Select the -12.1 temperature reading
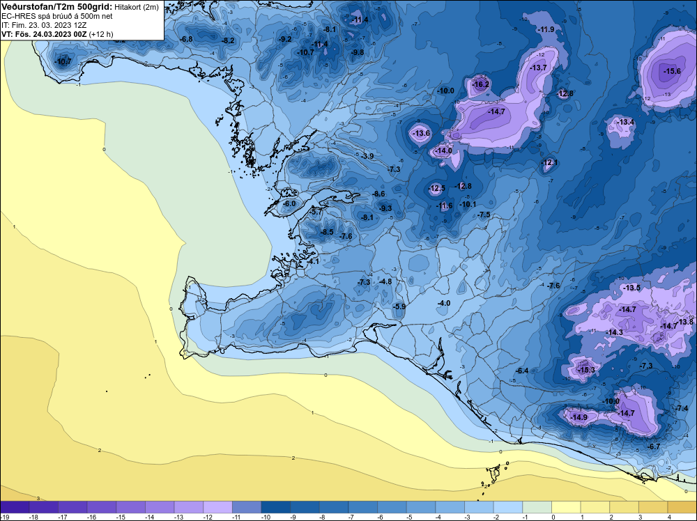 point(549,162)
